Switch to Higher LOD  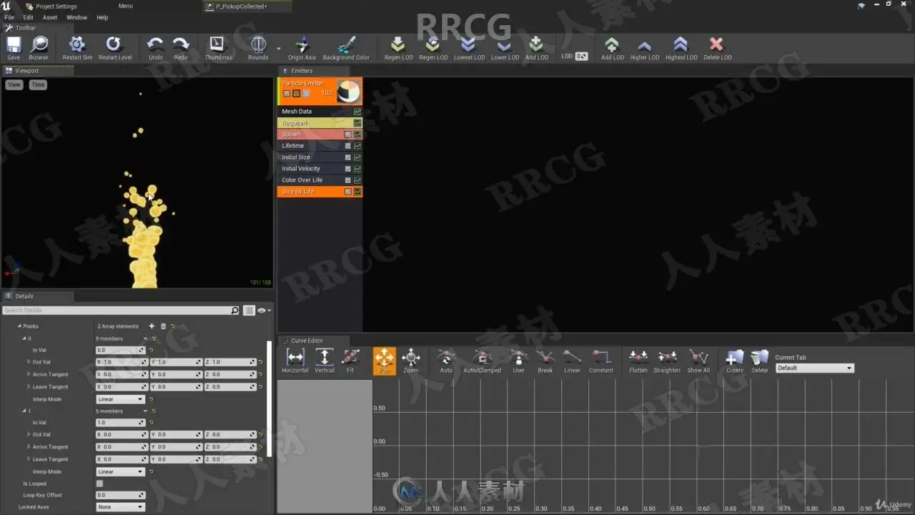point(644,48)
